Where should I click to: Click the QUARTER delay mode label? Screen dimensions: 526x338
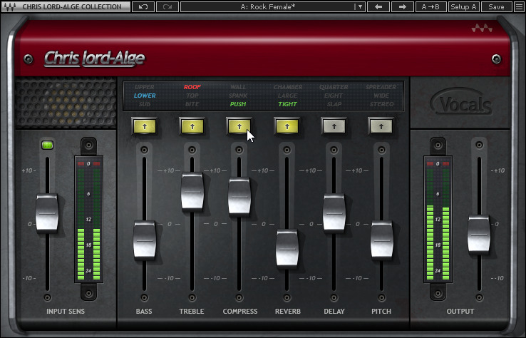point(334,87)
